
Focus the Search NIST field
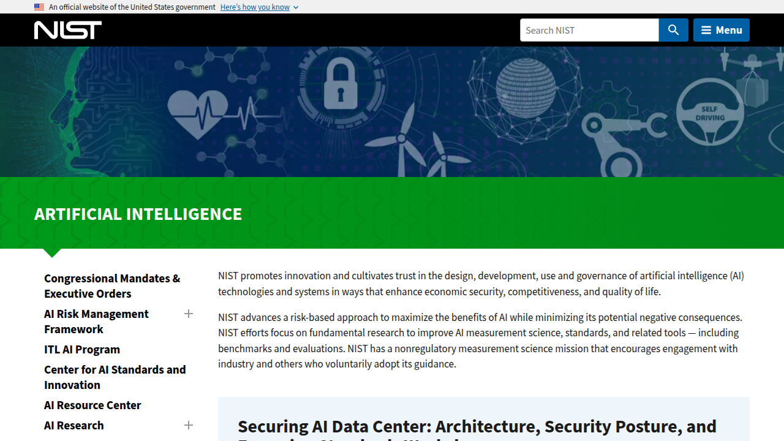coord(589,30)
